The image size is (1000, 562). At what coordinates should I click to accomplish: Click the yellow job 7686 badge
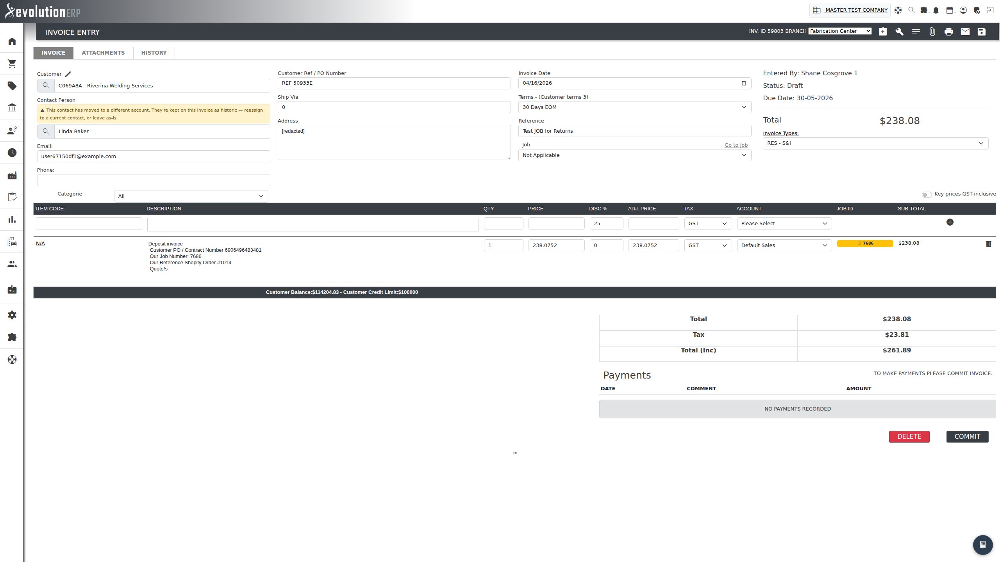pyautogui.click(x=865, y=243)
